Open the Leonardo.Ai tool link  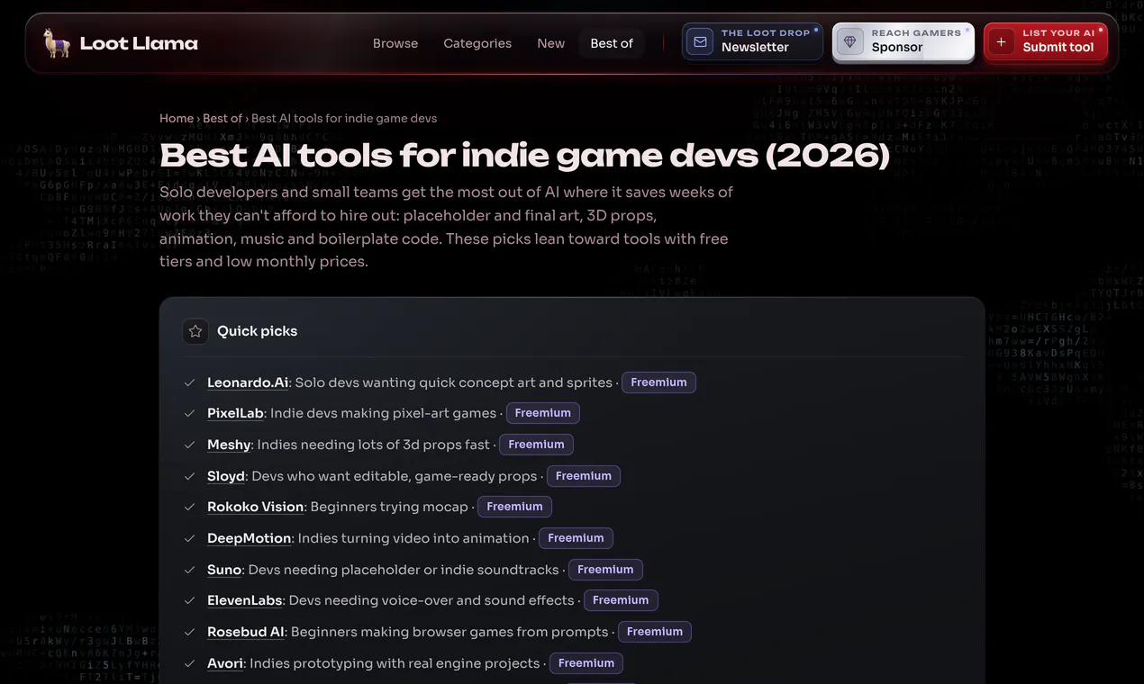click(248, 382)
